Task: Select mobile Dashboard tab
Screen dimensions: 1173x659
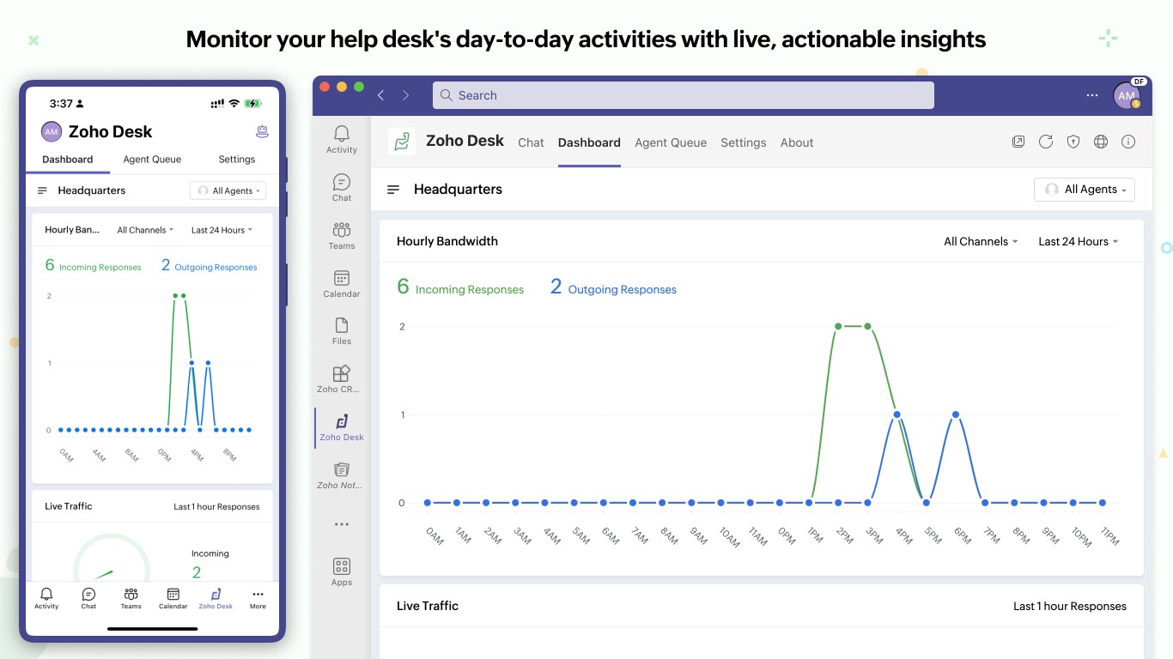Action: [x=67, y=159]
